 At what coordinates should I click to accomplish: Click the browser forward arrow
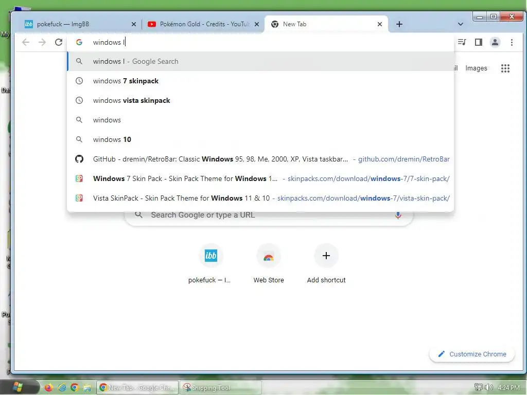[42, 42]
